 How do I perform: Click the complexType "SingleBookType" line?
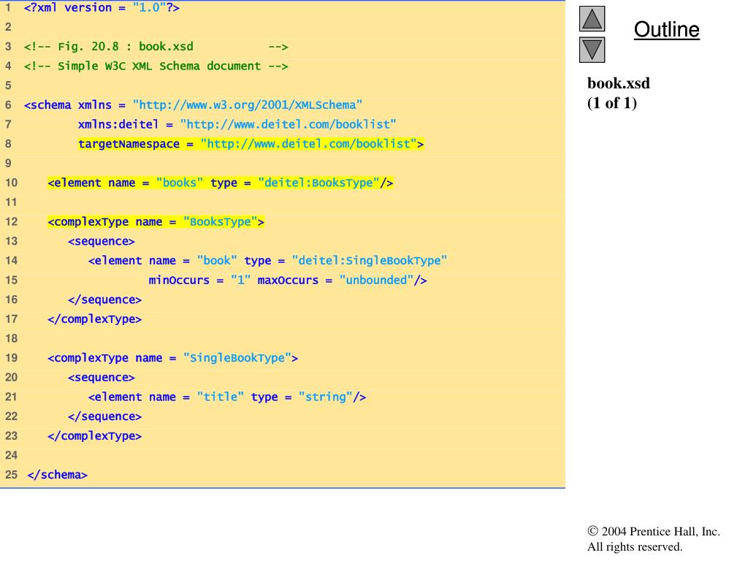172,358
